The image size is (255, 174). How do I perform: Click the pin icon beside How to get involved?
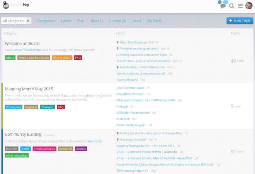click(x=117, y=140)
